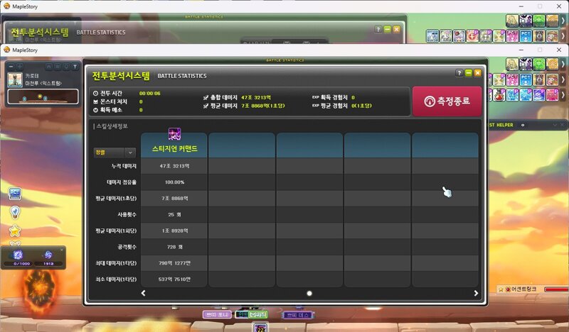
Task: Go to the previous skill page with the left arrow
Action: pos(144,293)
